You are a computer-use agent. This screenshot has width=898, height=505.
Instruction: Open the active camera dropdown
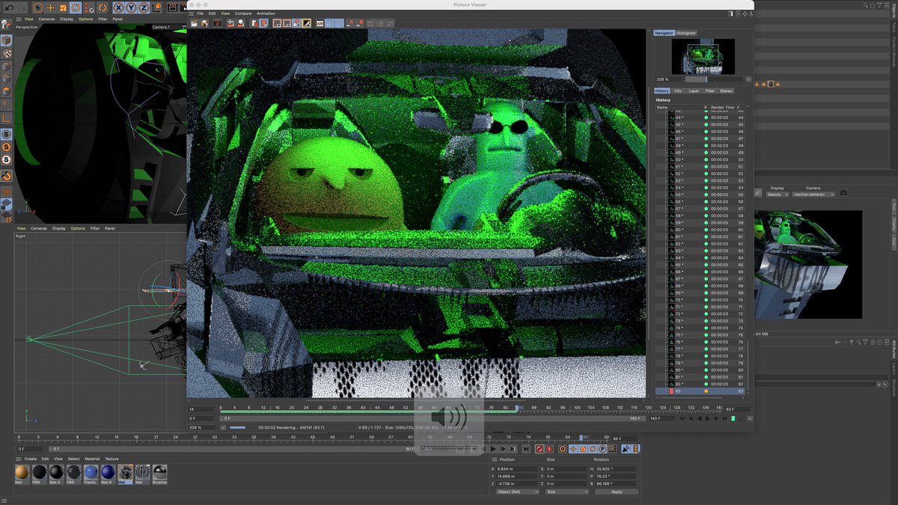pyautogui.click(x=813, y=194)
